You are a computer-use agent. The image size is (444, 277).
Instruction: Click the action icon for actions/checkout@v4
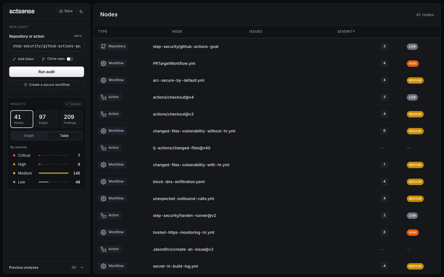click(104, 97)
